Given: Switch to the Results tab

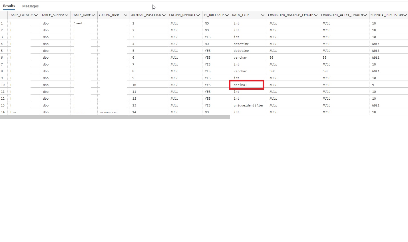Looking at the screenshot, I should click(9, 6).
